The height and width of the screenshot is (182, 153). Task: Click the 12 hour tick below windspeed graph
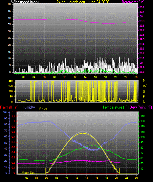[x=75, y=77]
